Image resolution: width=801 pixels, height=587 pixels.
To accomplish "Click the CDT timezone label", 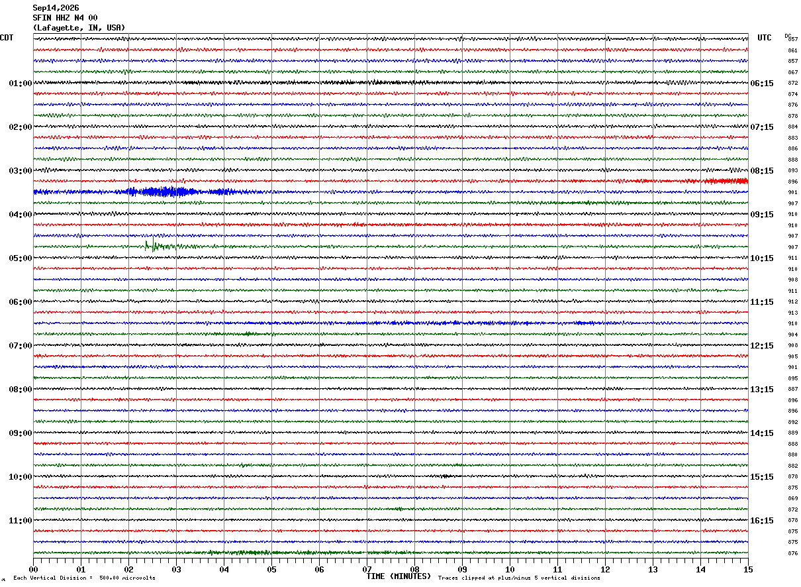I will (x=7, y=38).
